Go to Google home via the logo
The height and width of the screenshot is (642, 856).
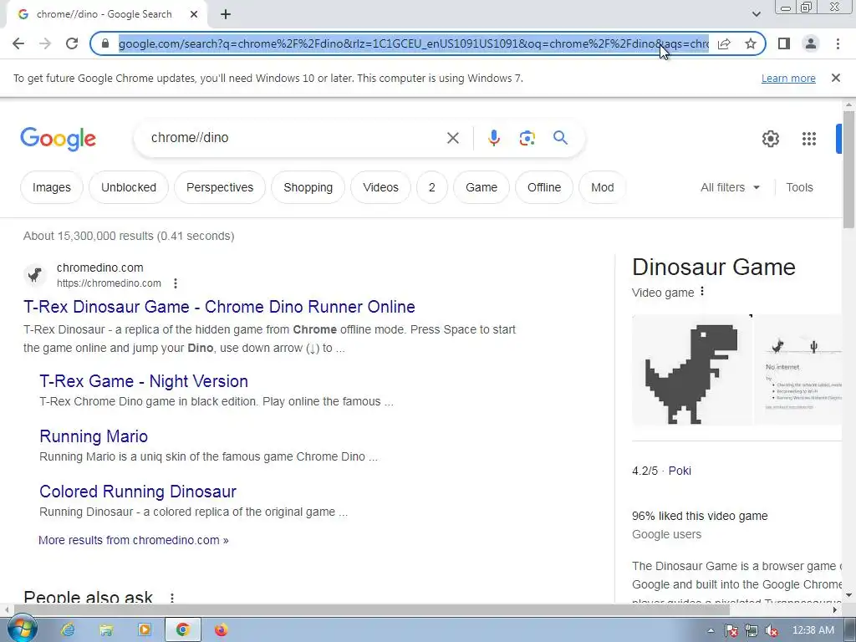(x=58, y=139)
